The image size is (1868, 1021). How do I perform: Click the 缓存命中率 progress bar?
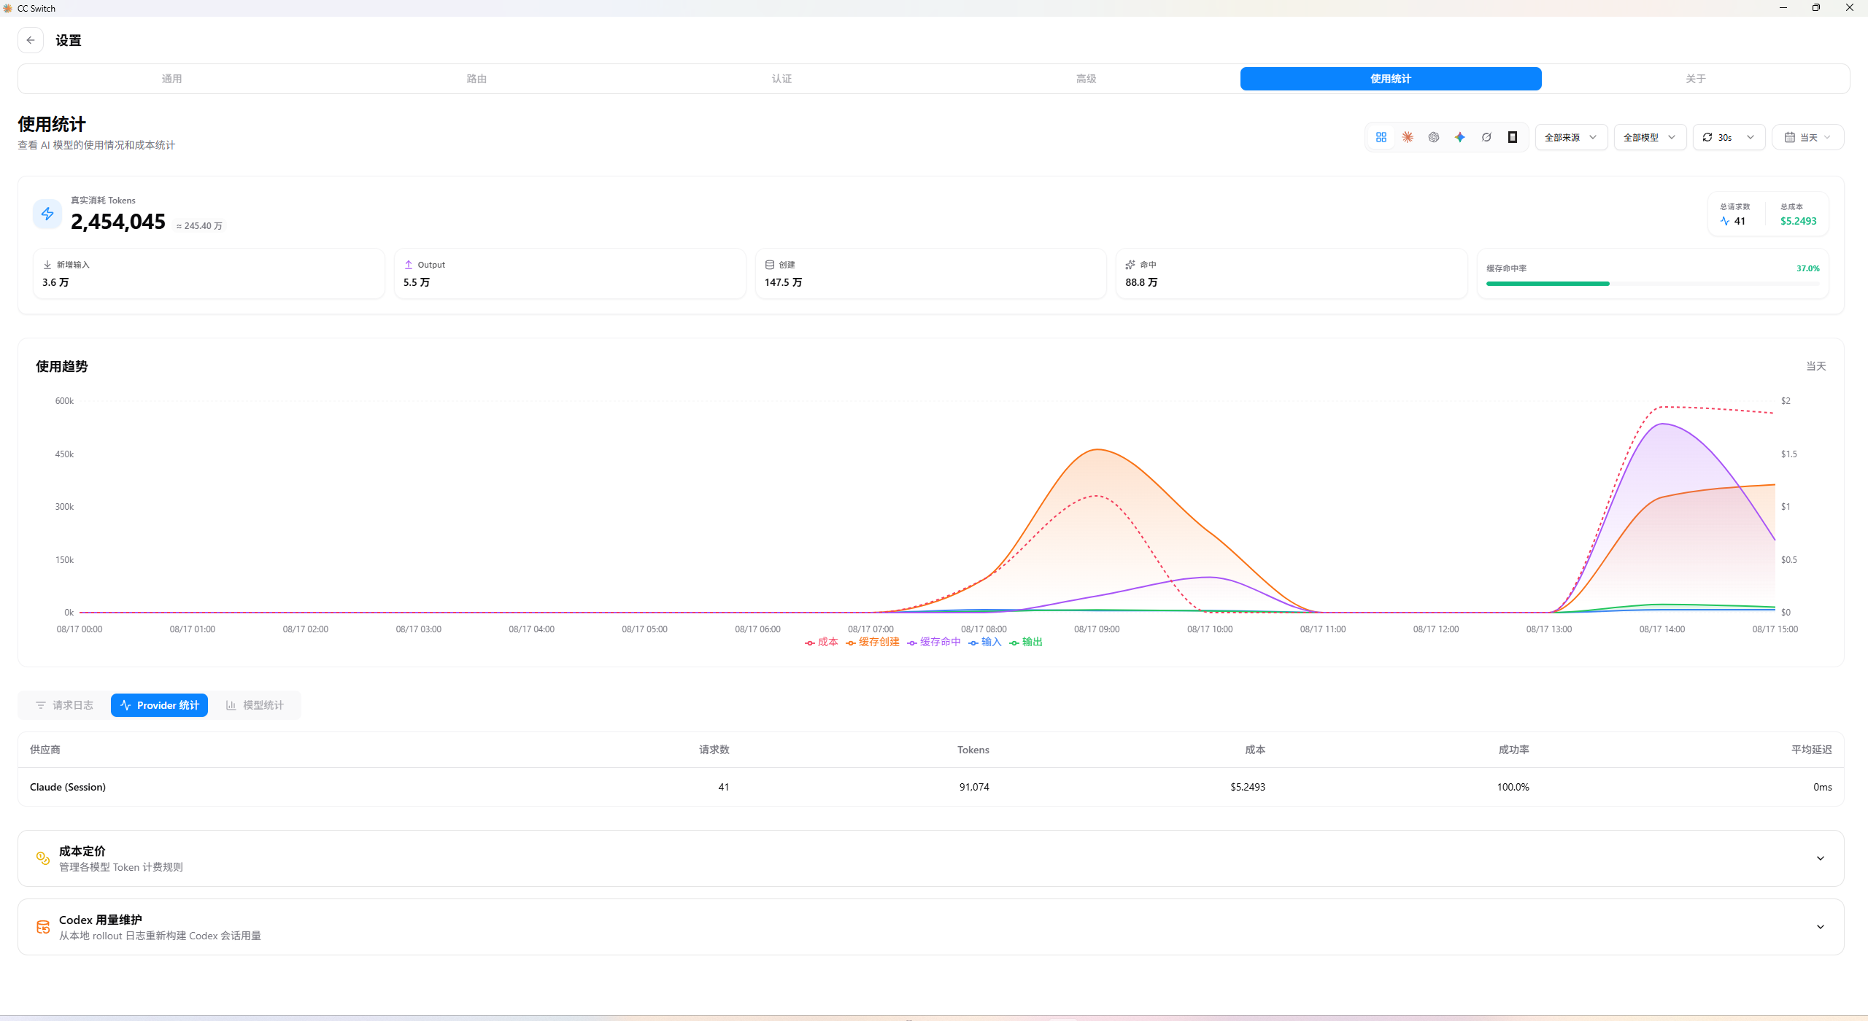pos(1653,284)
